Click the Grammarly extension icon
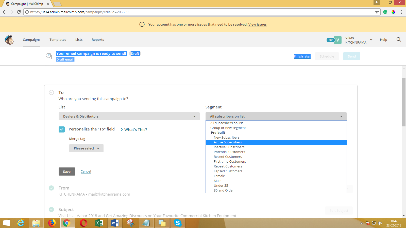Image resolution: width=406 pixels, height=228 pixels. tap(385, 12)
